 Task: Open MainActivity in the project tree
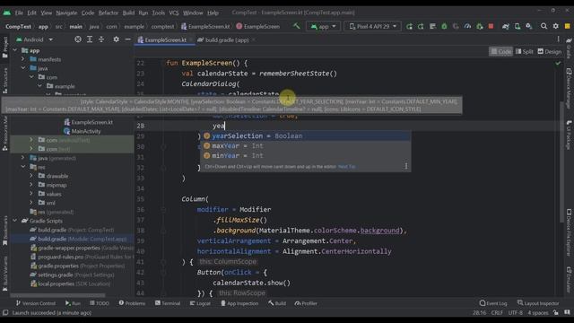[x=83, y=131]
